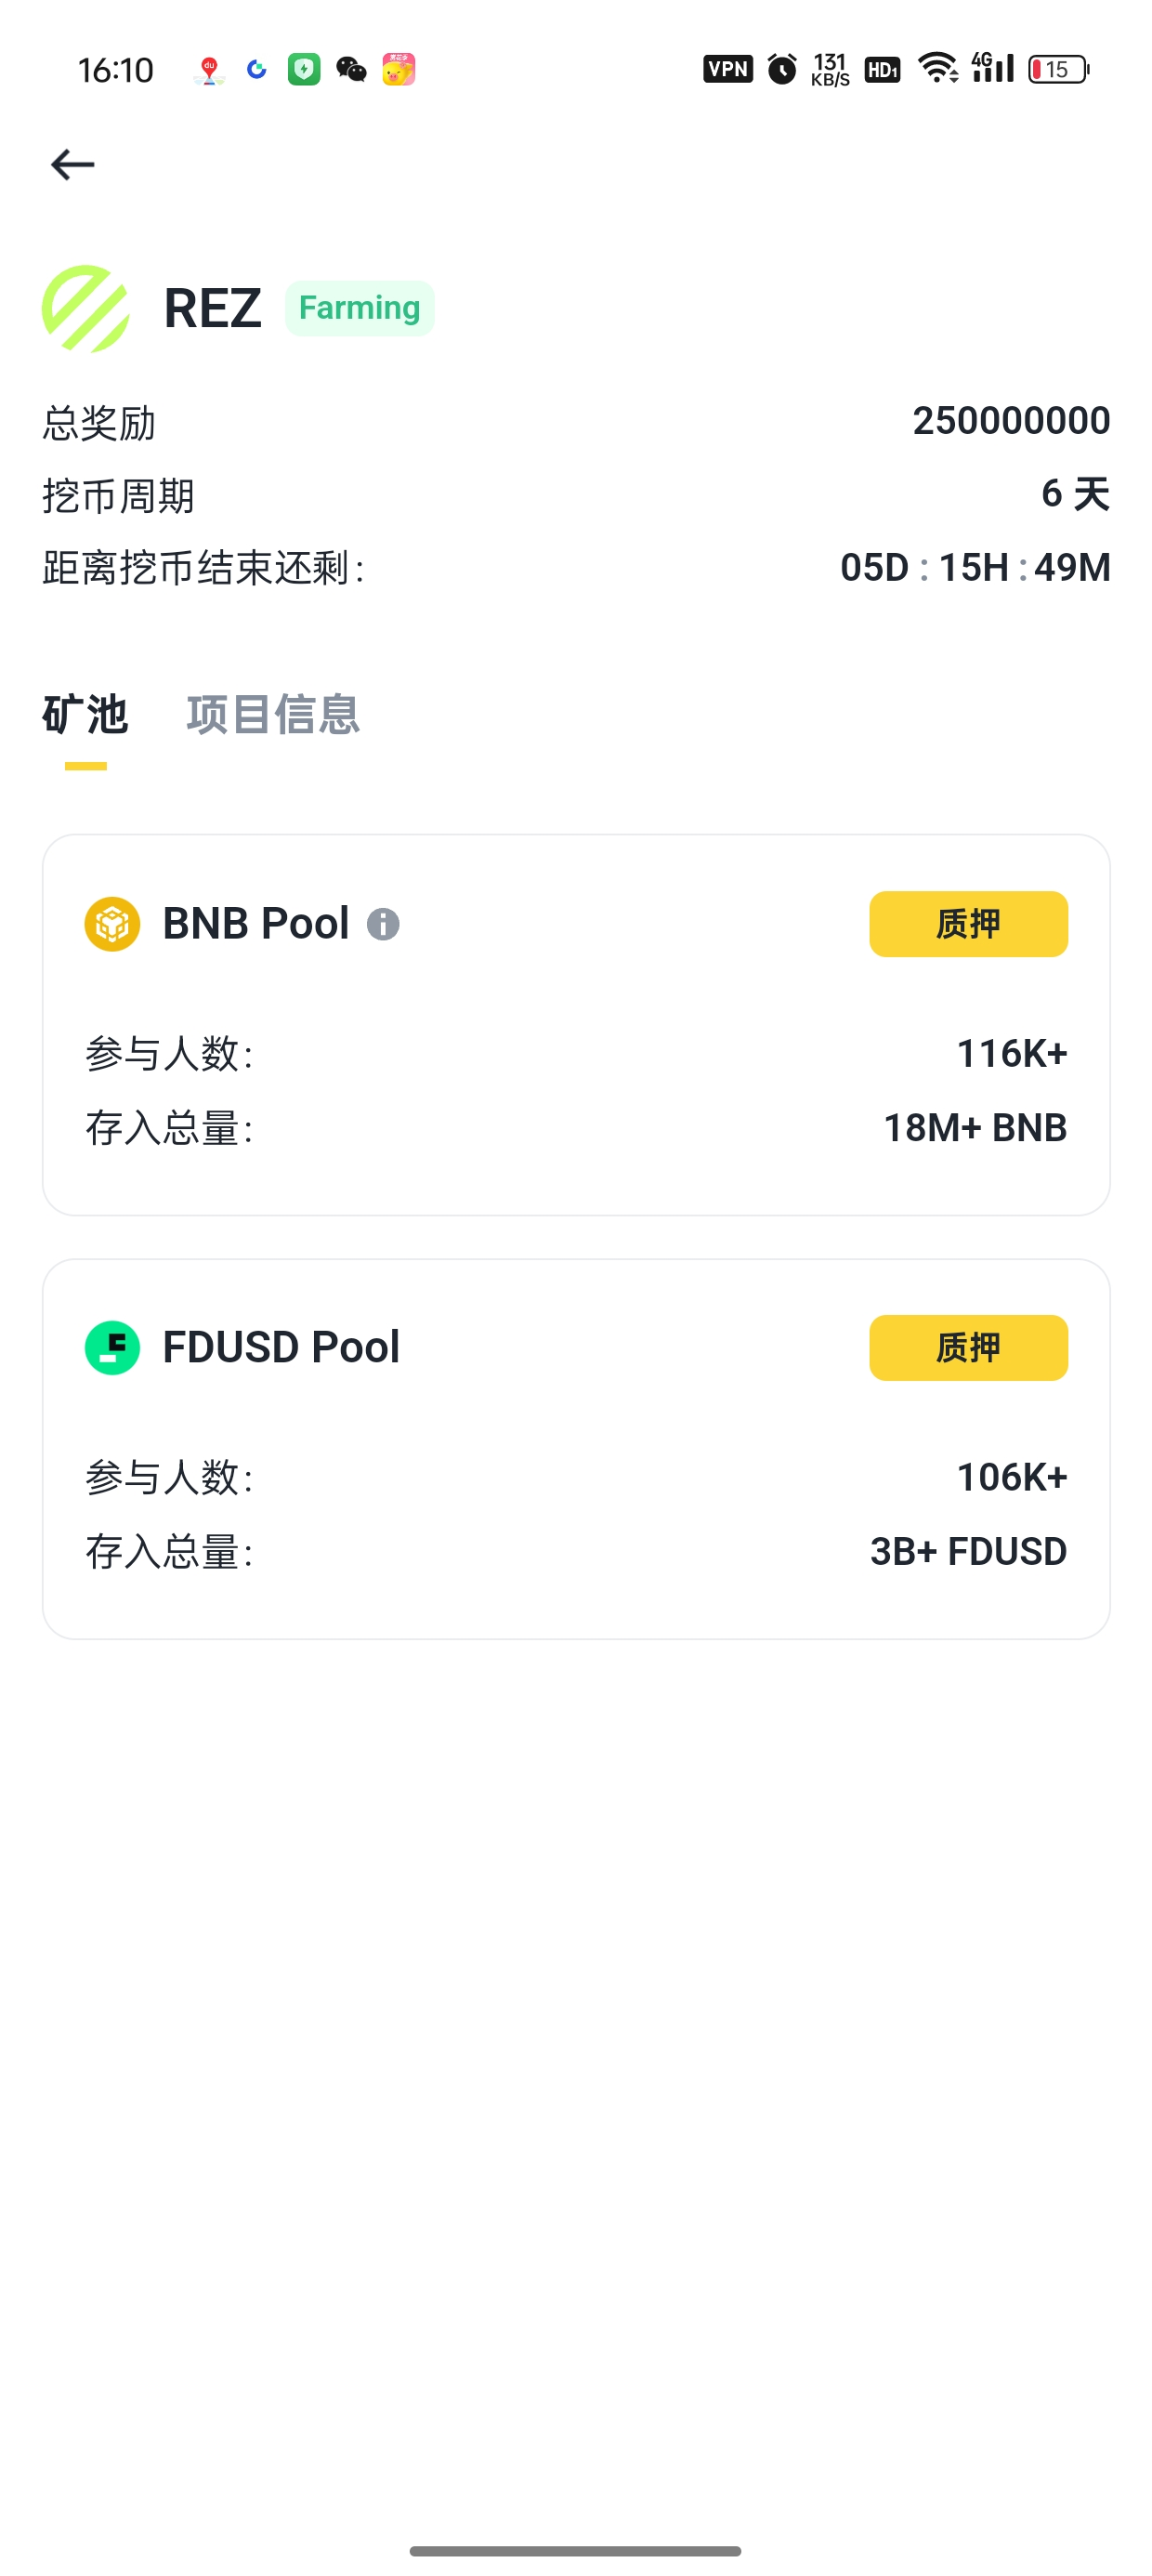1152x2576 pixels.
Task: Open the FDUSD Pool card title
Action: (281, 1347)
